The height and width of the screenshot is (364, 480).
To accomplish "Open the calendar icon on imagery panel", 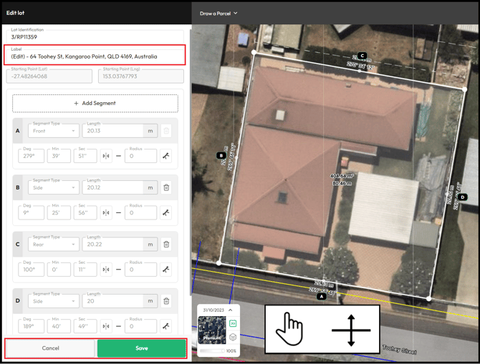I will click(x=233, y=324).
